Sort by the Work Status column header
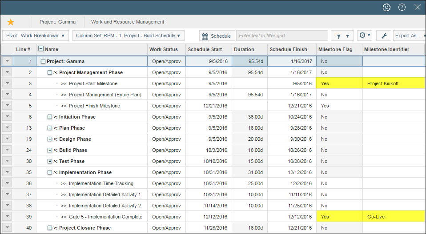Image resolution: width=426 pixels, height=234 pixels. [x=166, y=49]
